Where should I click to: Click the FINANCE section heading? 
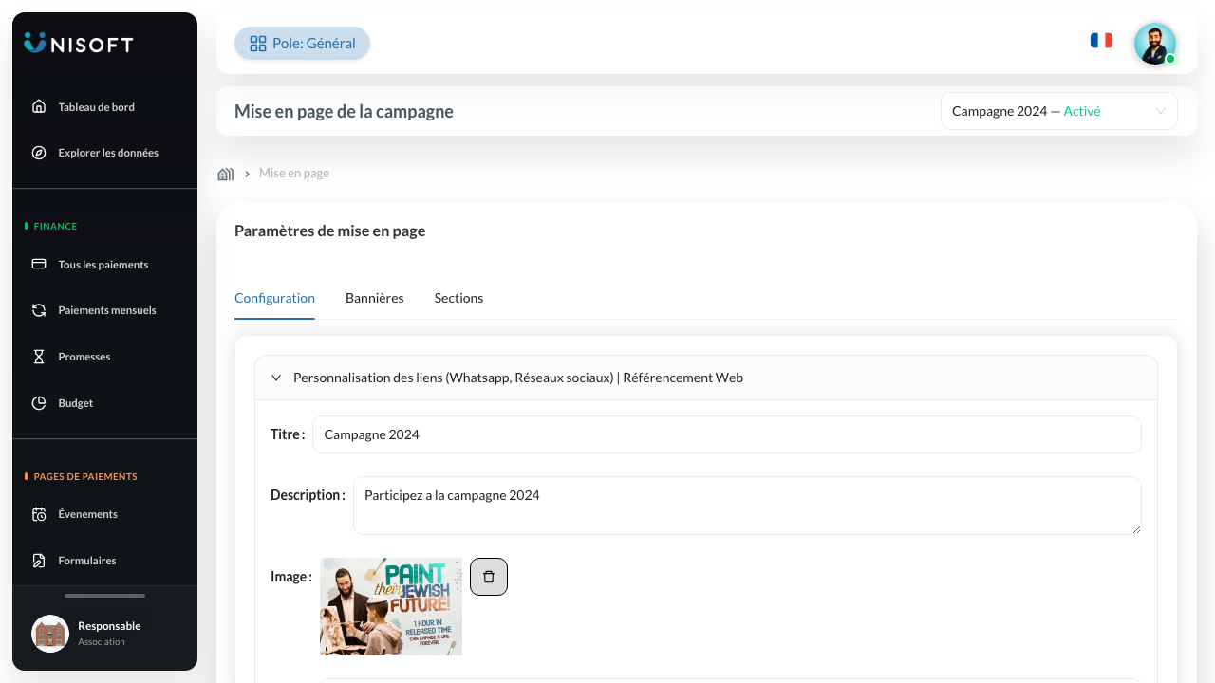pos(55,227)
